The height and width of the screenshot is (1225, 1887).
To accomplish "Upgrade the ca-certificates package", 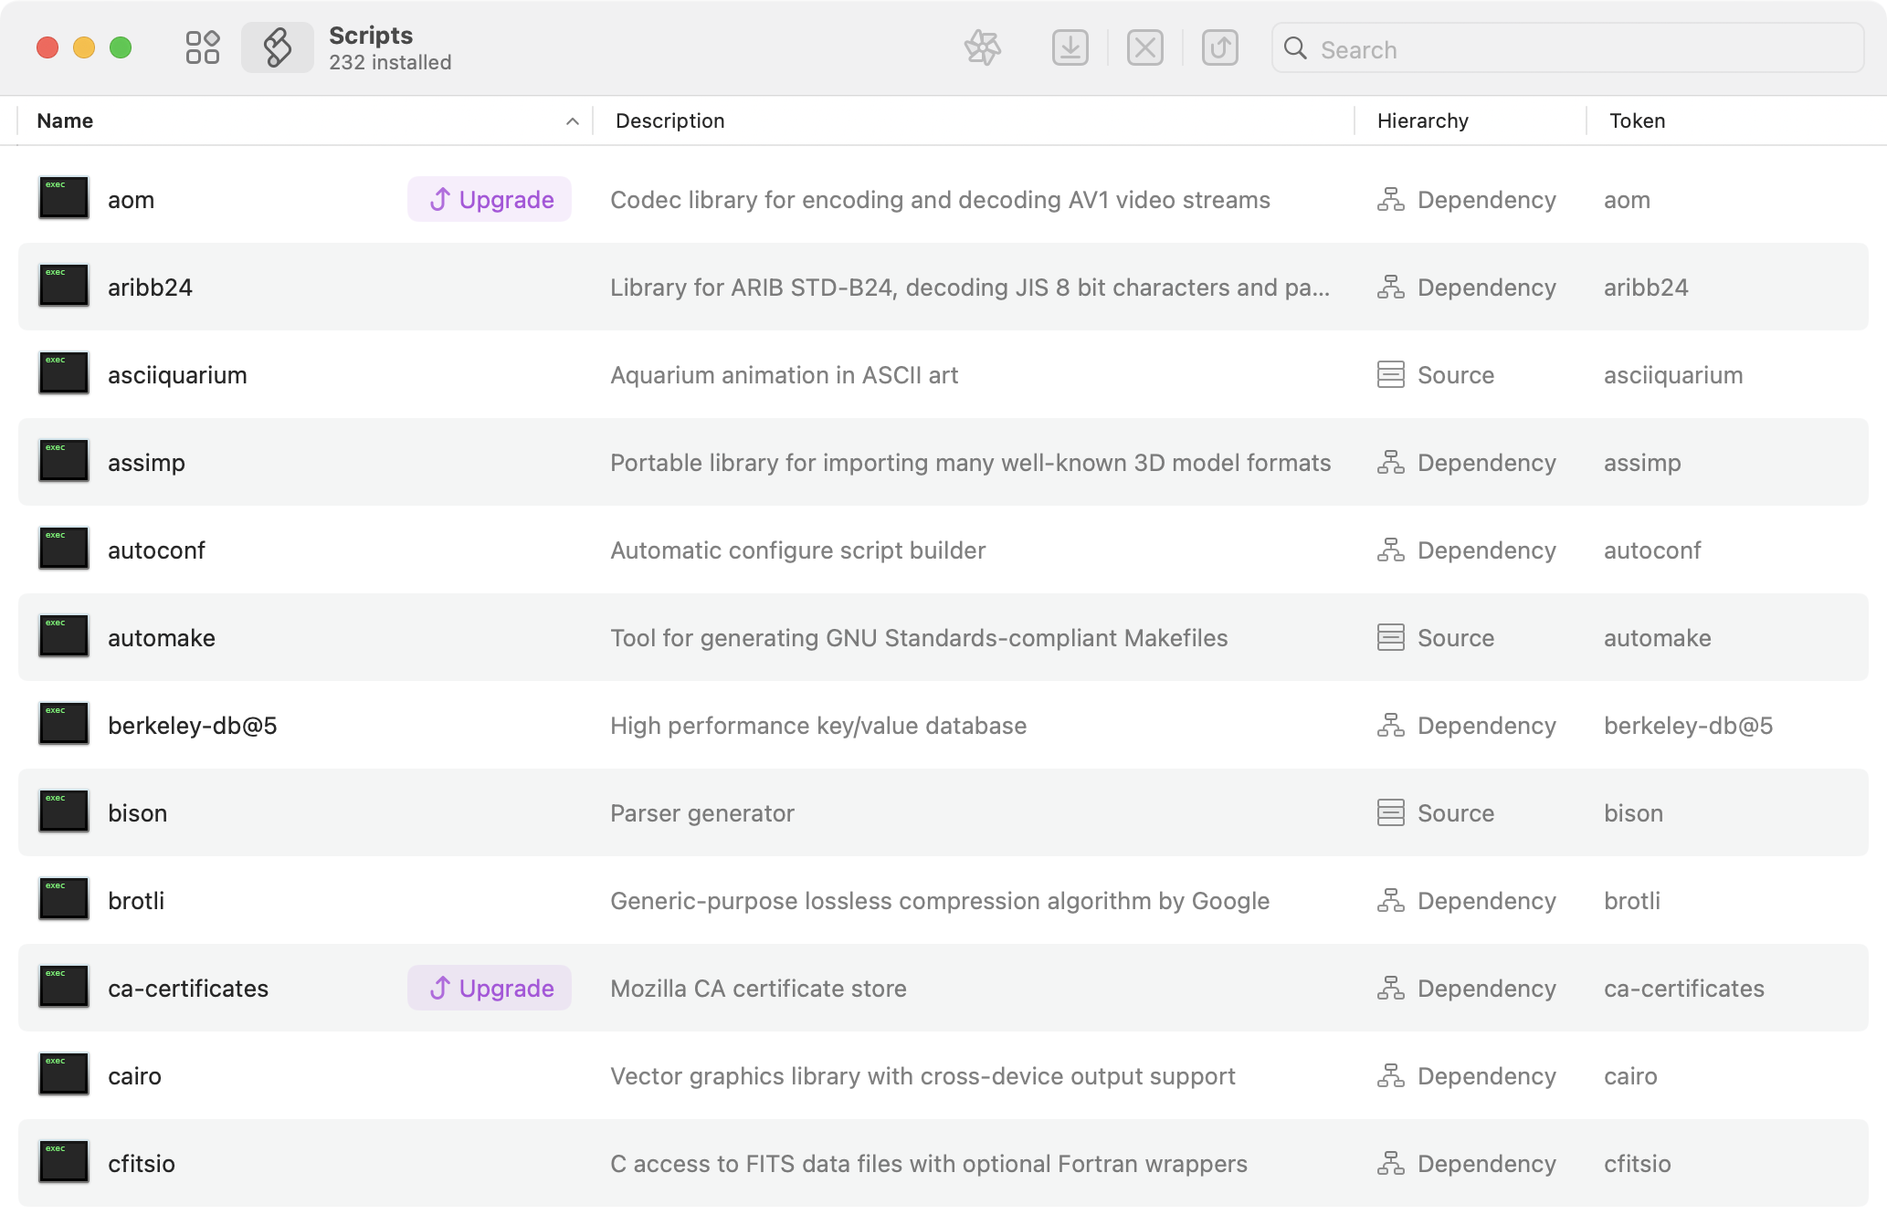I will (x=490, y=988).
